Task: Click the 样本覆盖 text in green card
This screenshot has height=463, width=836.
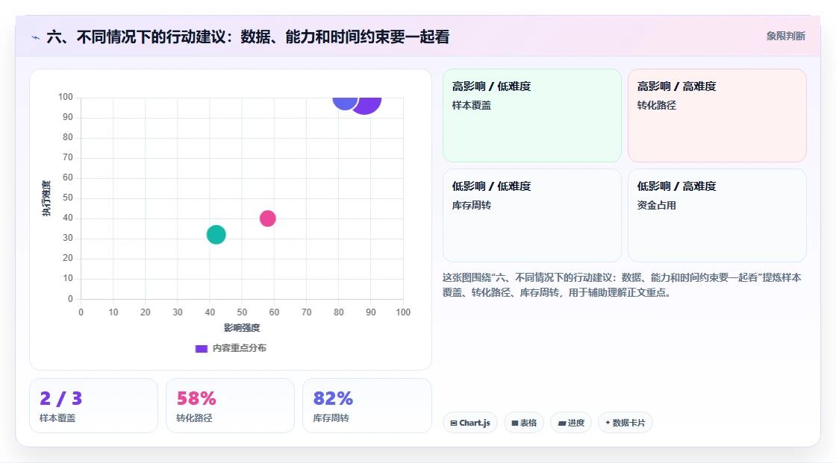Action: [x=471, y=105]
